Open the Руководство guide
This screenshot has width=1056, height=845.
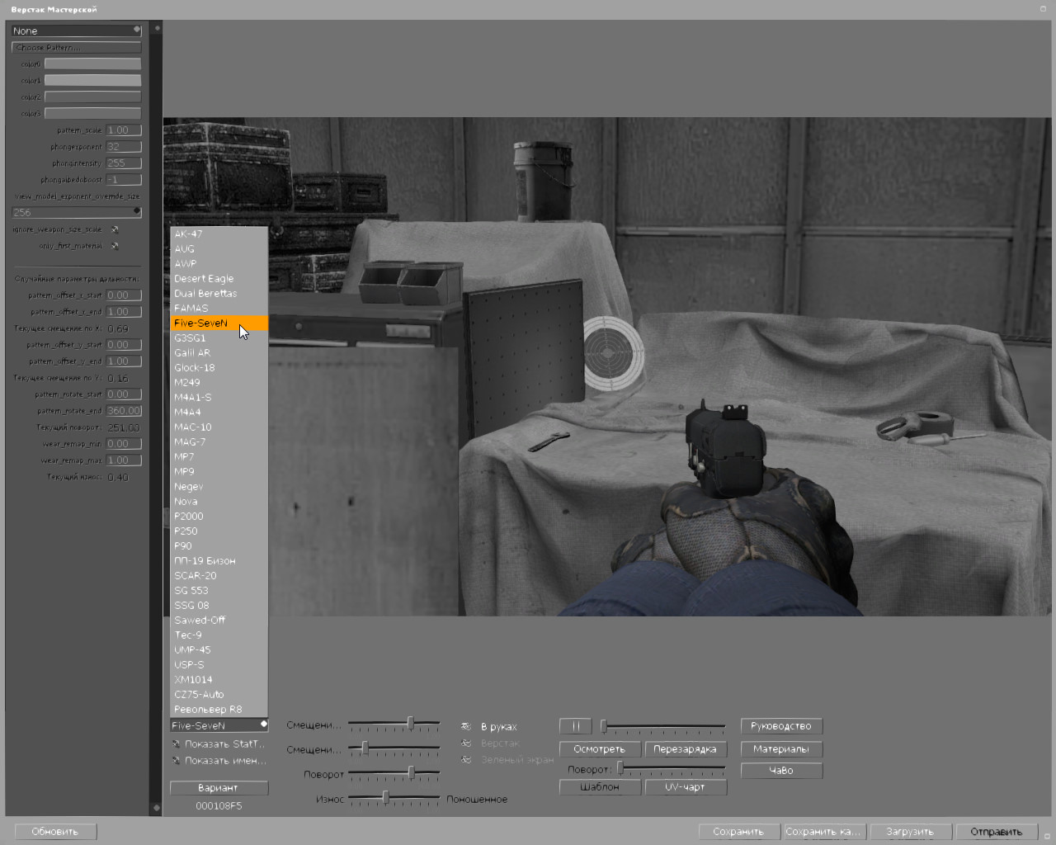point(781,726)
